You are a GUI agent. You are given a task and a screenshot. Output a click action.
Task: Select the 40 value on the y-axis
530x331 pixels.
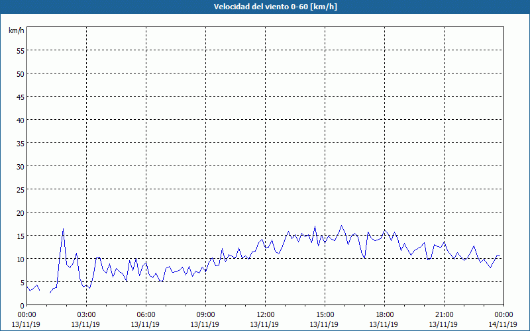pyautogui.click(x=21, y=120)
